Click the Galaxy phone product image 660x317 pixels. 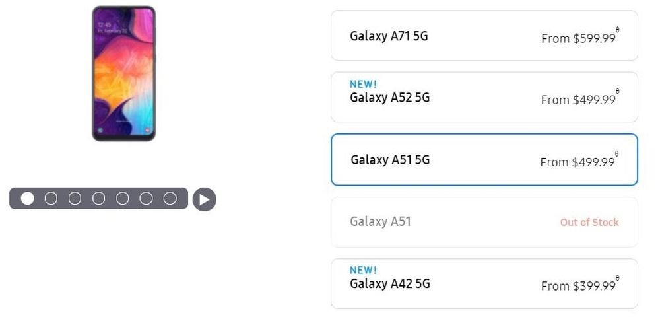tap(124, 74)
